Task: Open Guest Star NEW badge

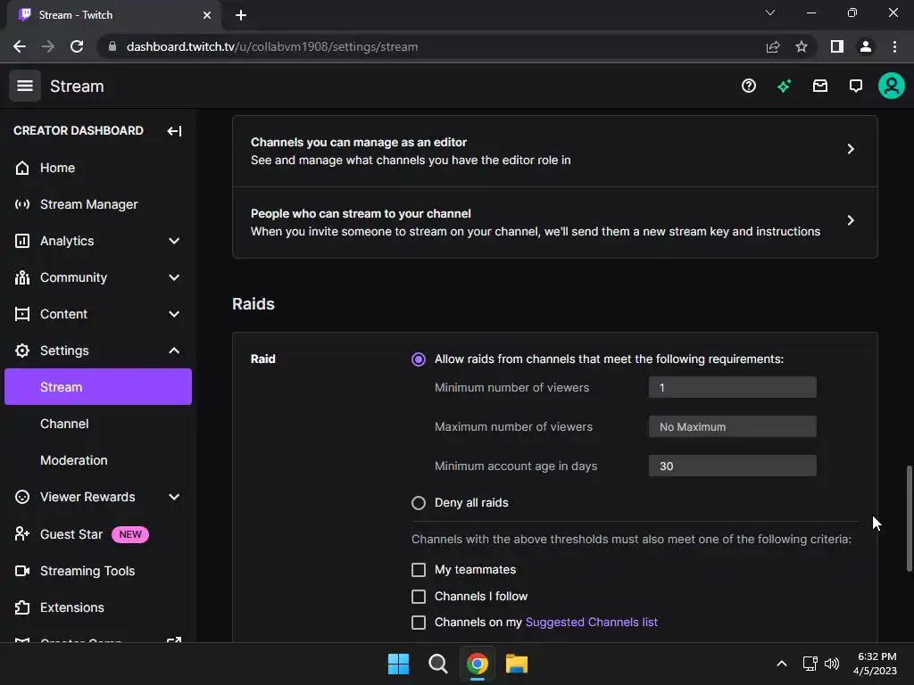Action: 130,534
